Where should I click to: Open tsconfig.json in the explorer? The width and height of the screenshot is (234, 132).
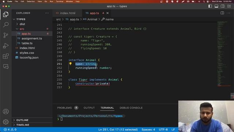[x=32, y=58]
